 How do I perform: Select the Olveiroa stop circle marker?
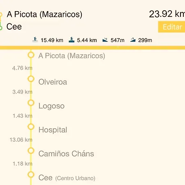pos(31,79)
